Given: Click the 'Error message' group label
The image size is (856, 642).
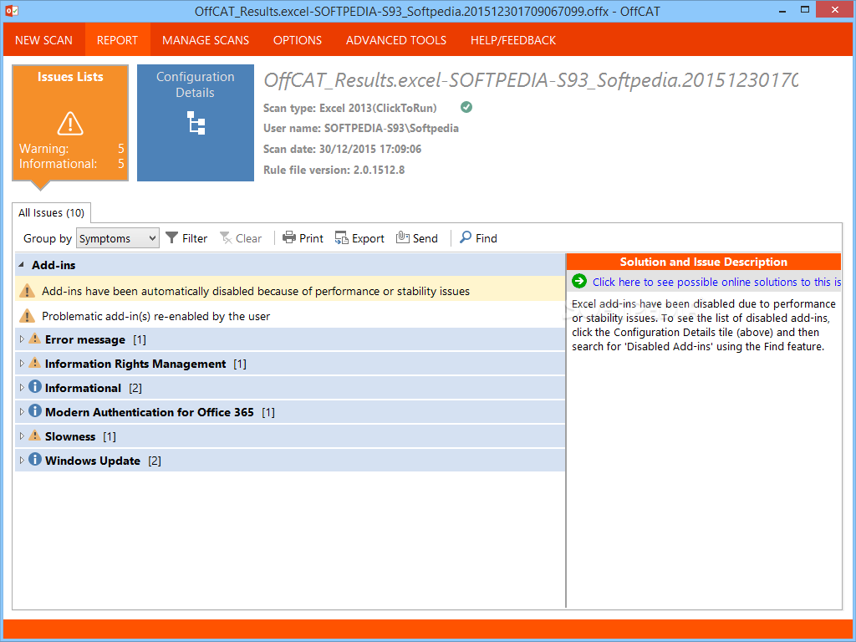Looking at the screenshot, I should [85, 339].
